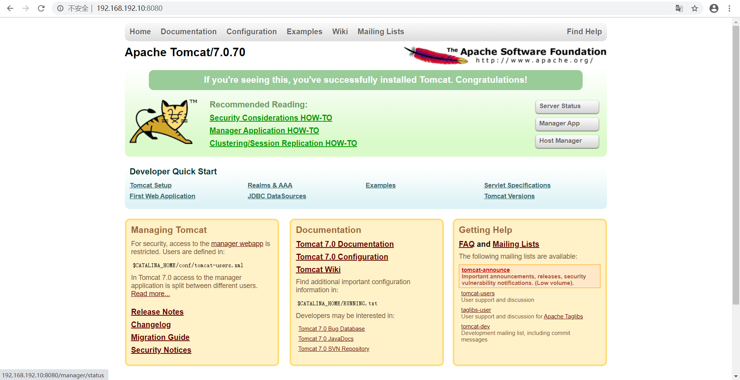Open the Wiki navigation item
This screenshot has height=380, width=740.
pyautogui.click(x=340, y=32)
